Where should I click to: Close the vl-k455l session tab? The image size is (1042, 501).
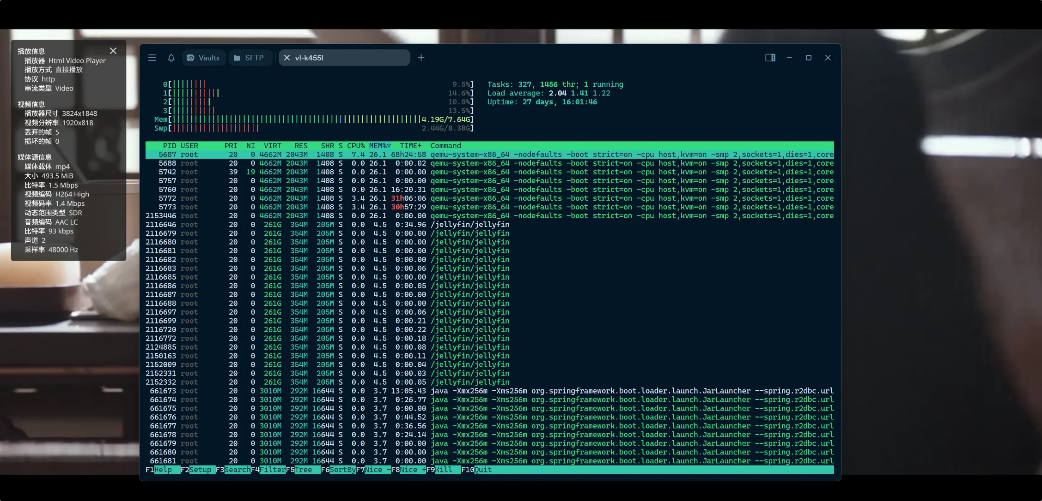tap(287, 58)
